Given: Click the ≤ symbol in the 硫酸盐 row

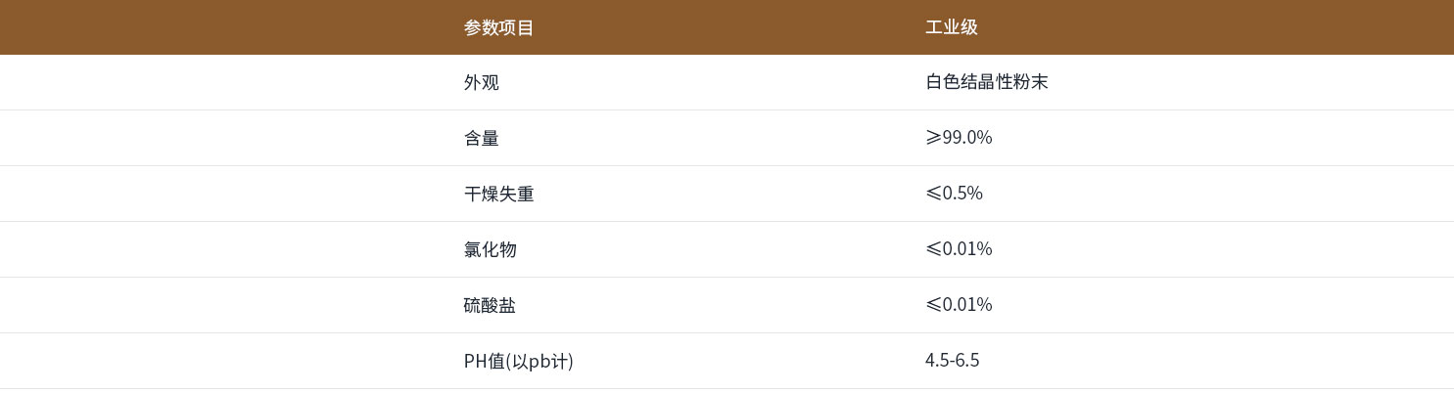Looking at the screenshot, I should click(933, 305).
